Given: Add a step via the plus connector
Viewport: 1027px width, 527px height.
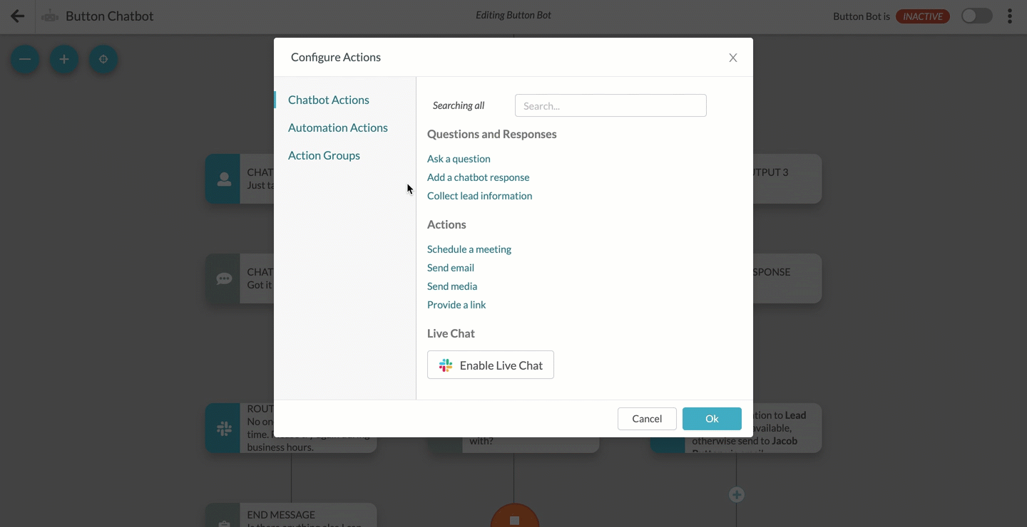Looking at the screenshot, I should click(x=737, y=494).
